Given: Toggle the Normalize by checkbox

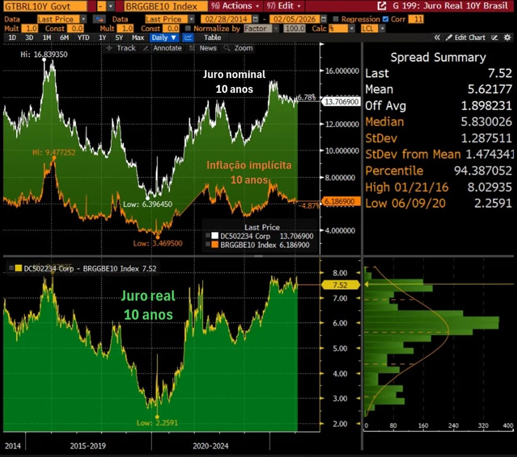Looking at the screenshot, I should tap(188, 29).
